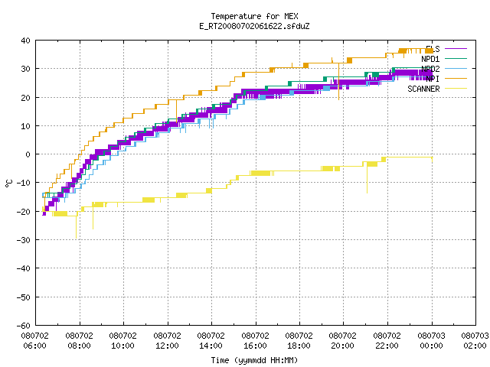This screenshot has height=367, width=490.
Task: Click the -50 y-axis tick label
Action: pyautogui.click(x=24, y=297)
